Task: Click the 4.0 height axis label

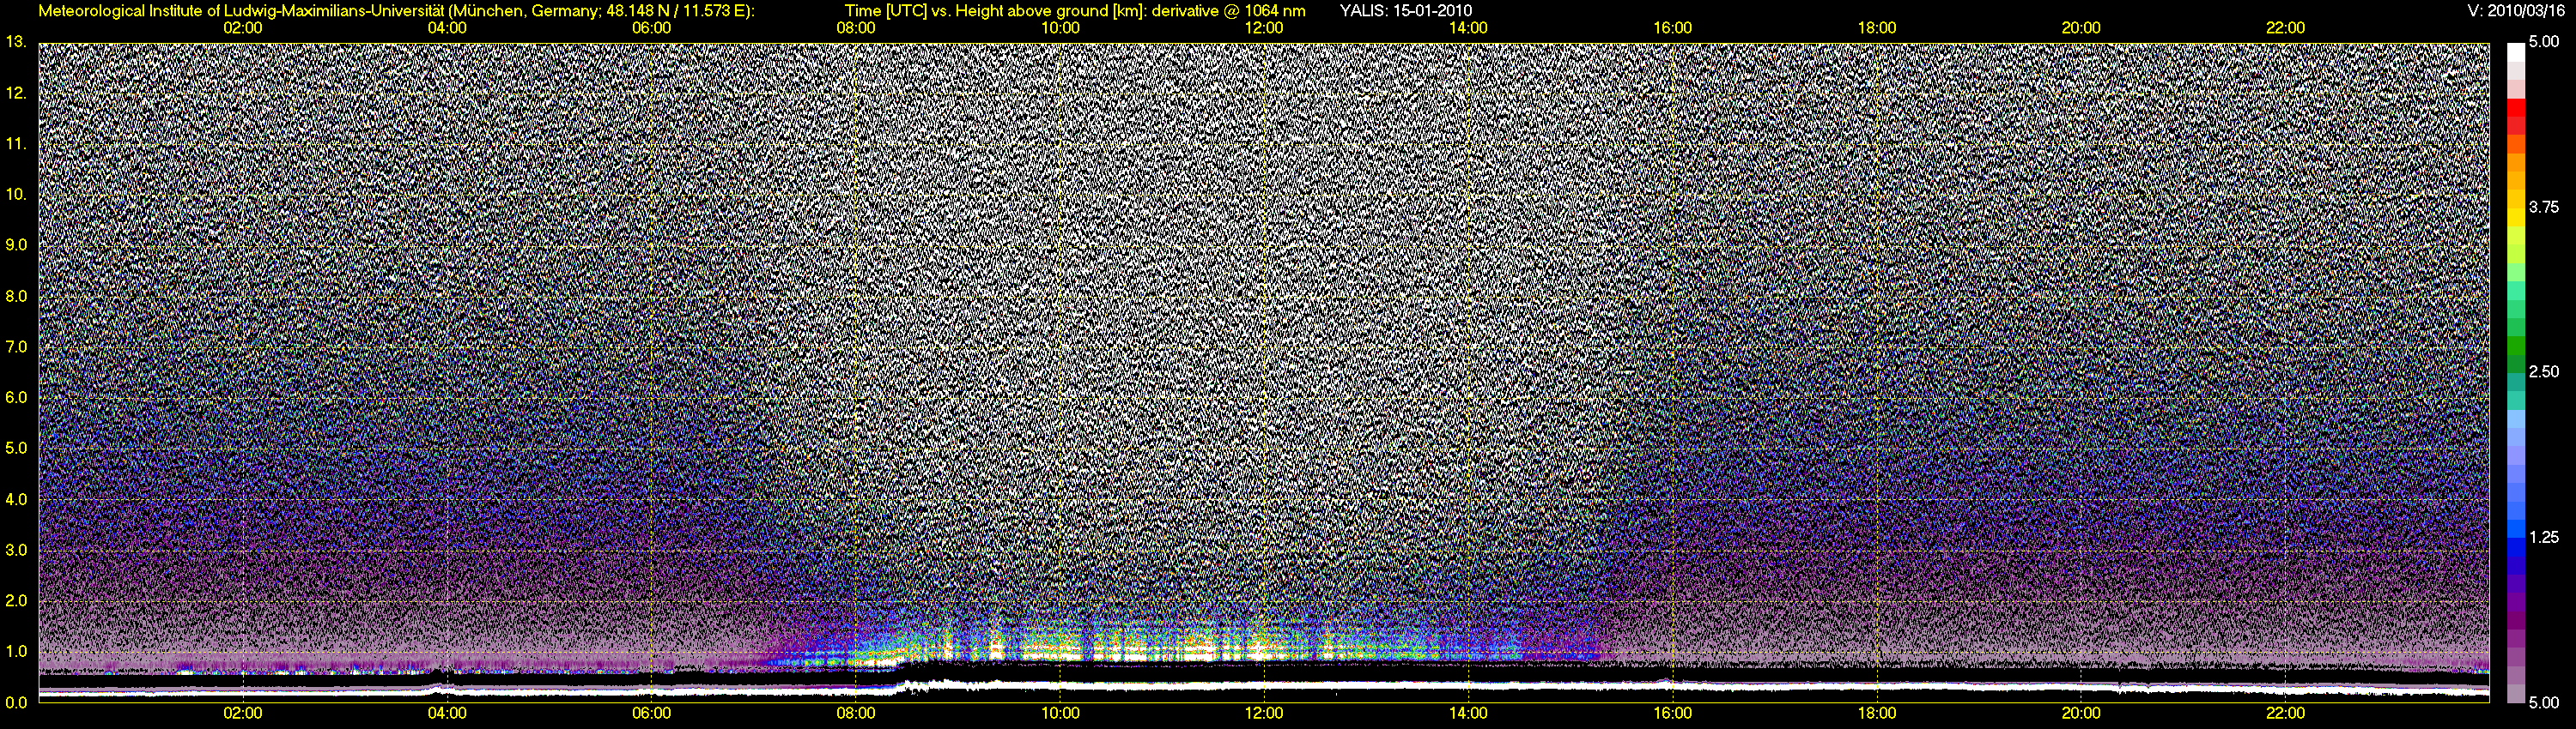Action: (16, 499)
